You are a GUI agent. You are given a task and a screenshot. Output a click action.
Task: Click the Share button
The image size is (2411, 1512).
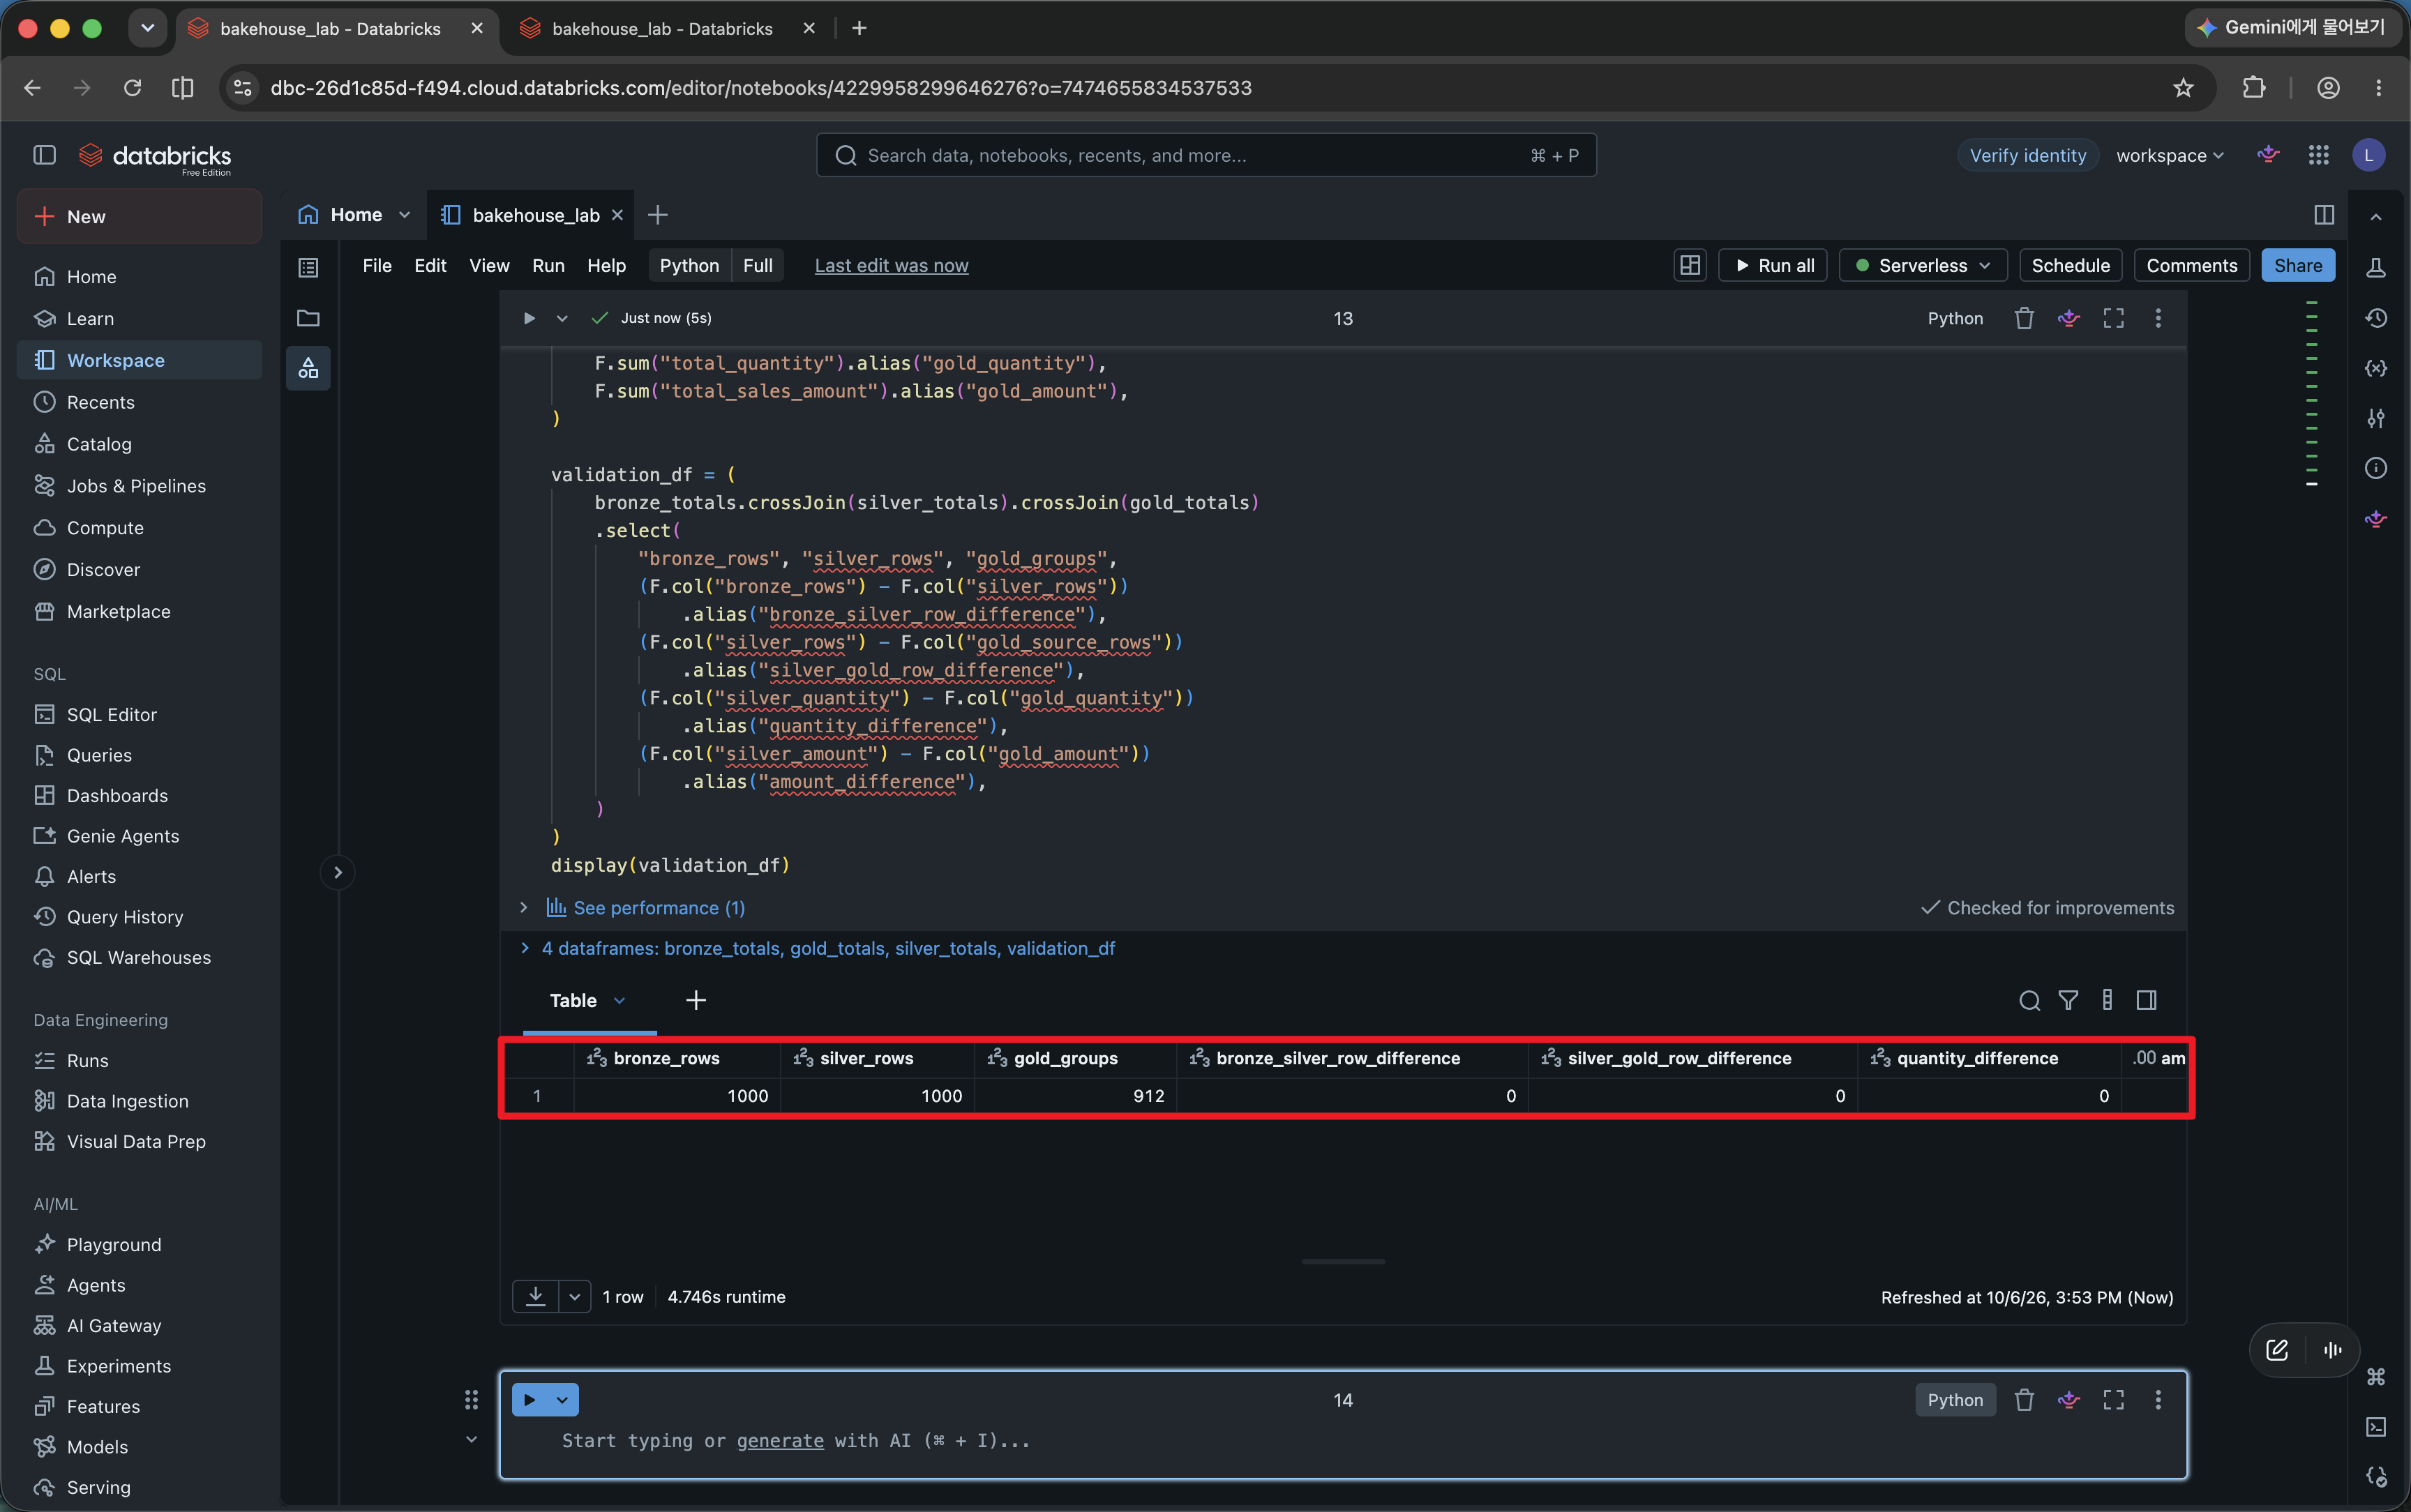coord(2297,265)
